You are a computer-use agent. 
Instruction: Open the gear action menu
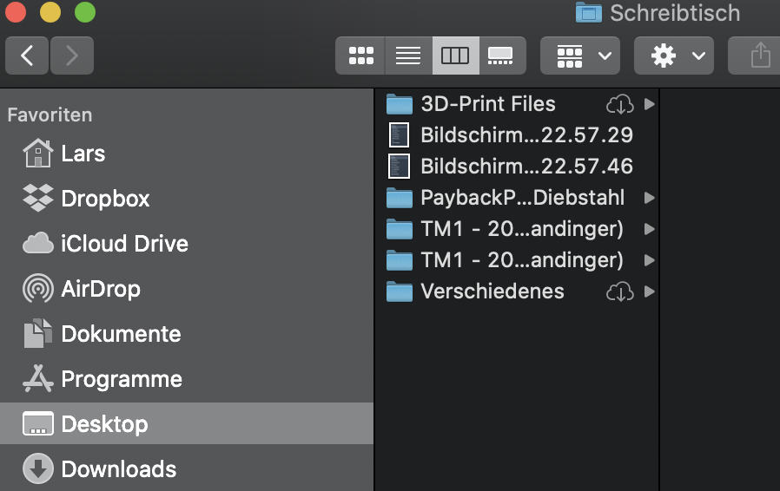click(x=674, y=56)
